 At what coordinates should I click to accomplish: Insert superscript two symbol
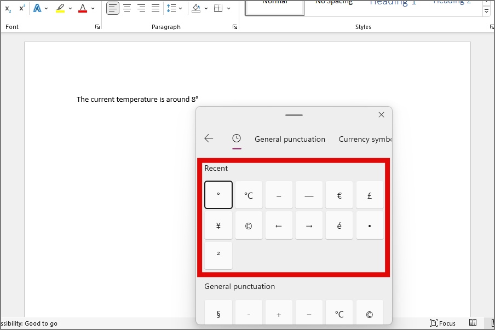coord(218,256)
